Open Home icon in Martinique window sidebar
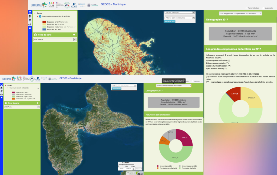 click(30, 12)
